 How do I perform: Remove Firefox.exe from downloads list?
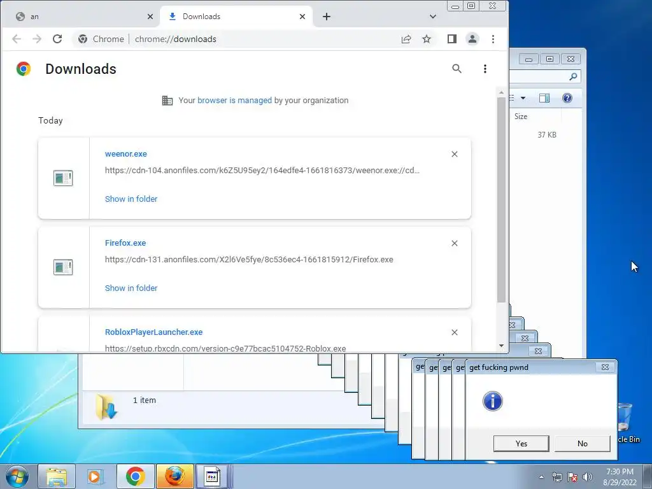click(455, 243)
